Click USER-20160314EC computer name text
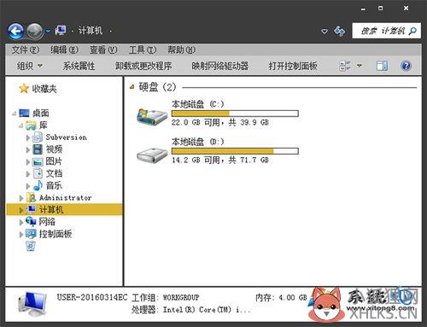This screenshot has width=427, height=327. tap(92, 297)
